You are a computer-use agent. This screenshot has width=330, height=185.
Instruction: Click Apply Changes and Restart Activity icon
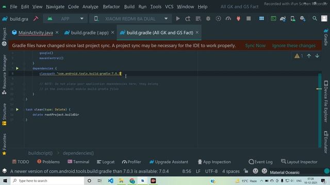point(188,18)
